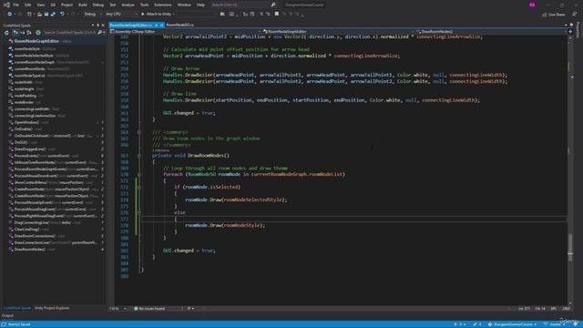Close the RoomNodeGraphEditor.cs tab
Screen dimensions: 583x328
click(x=162, y=26)
